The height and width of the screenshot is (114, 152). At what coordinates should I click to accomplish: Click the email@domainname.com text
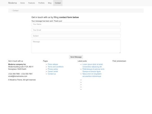point(18,76)
